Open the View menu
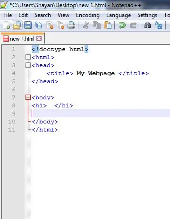Viewport: 170px width, 219px height. click(63, 15)
